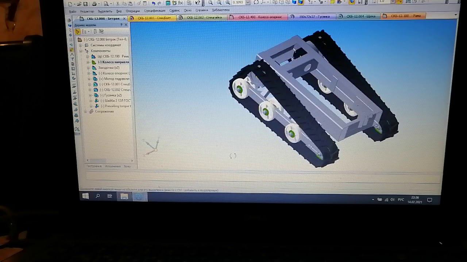Select Колесо направляющее in the model tree

click(113, 62)
